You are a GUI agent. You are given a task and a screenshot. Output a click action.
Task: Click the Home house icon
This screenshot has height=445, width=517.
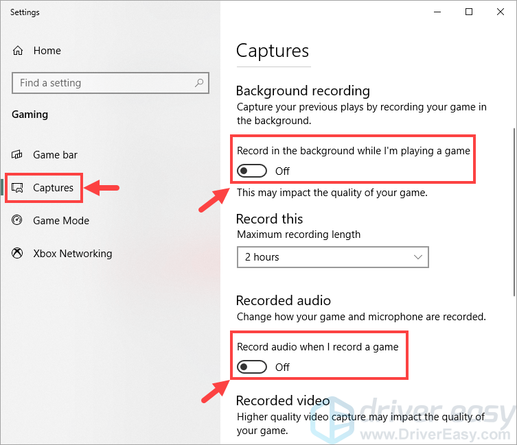coord(18,50)
